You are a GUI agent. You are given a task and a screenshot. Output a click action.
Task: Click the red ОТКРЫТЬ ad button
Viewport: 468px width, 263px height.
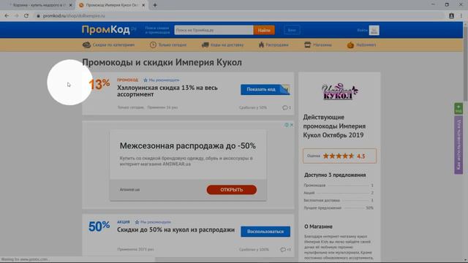[x=232, y=190]
